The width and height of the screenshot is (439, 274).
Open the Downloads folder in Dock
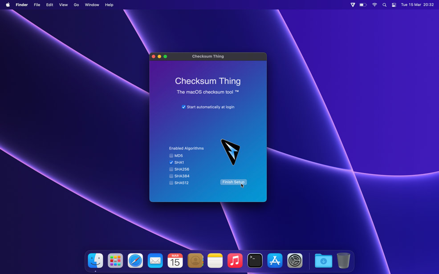[x=323, y=261]
